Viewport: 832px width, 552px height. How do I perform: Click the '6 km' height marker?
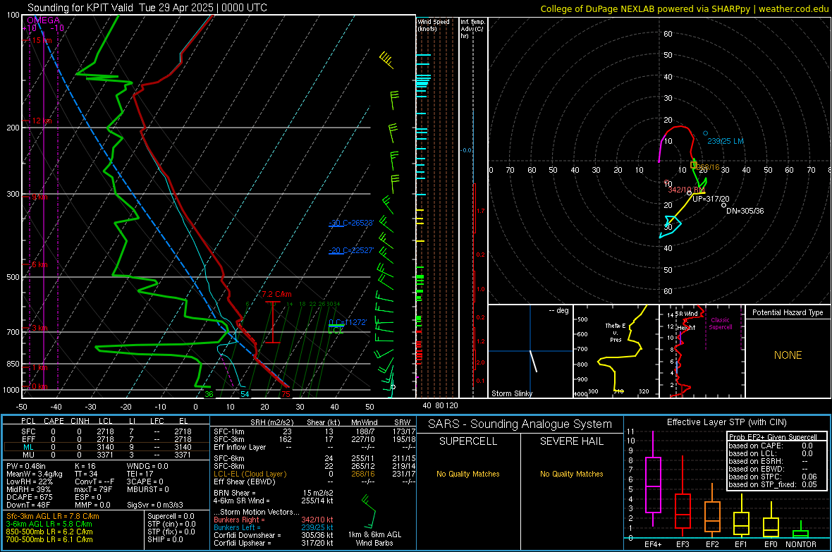click(38, 264)
